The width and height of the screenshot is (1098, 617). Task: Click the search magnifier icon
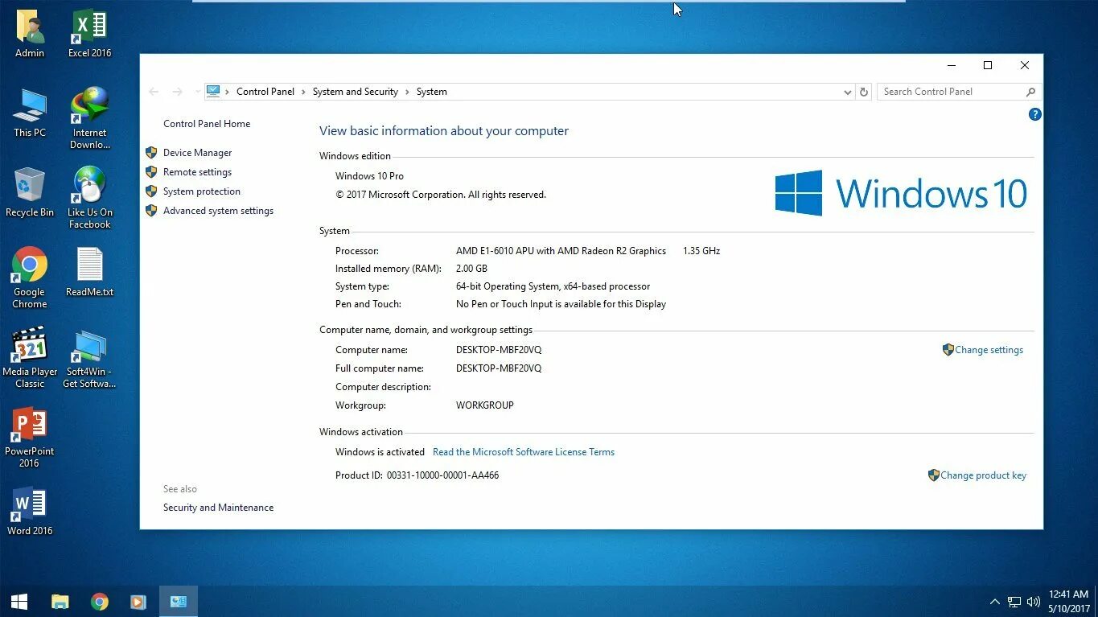(1030, 92)
